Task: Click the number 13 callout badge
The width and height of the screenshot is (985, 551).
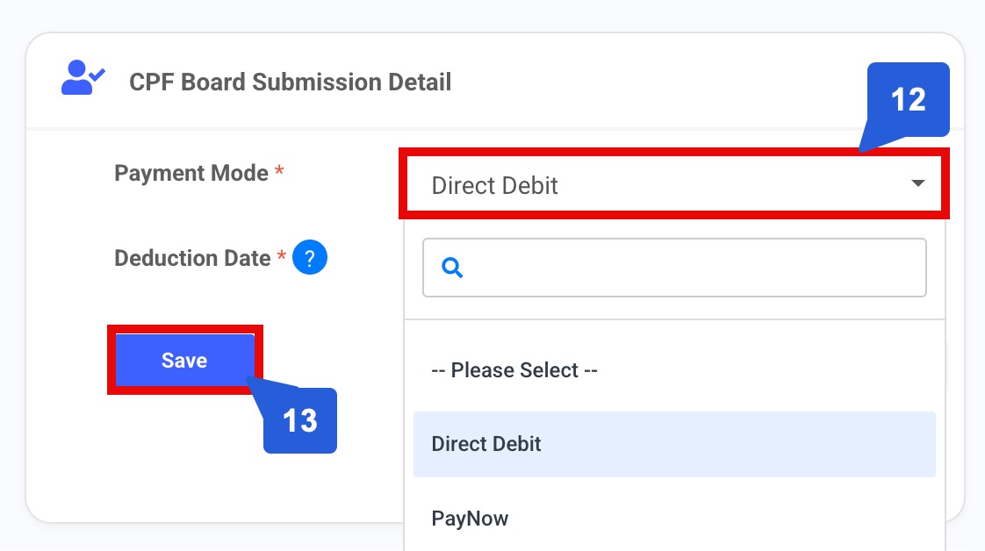Action: pyautogui.click(x=300, y=421)
